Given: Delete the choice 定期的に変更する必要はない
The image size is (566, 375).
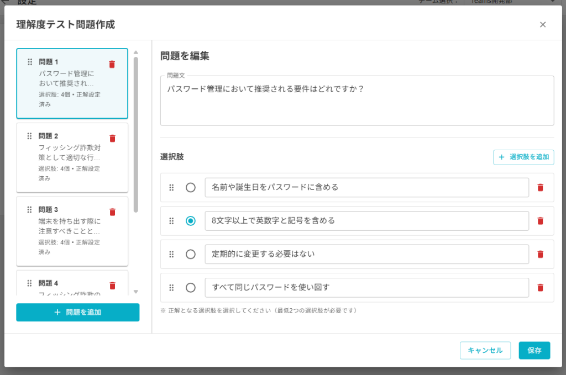Looking at the screenshot, I should (540, 254).
